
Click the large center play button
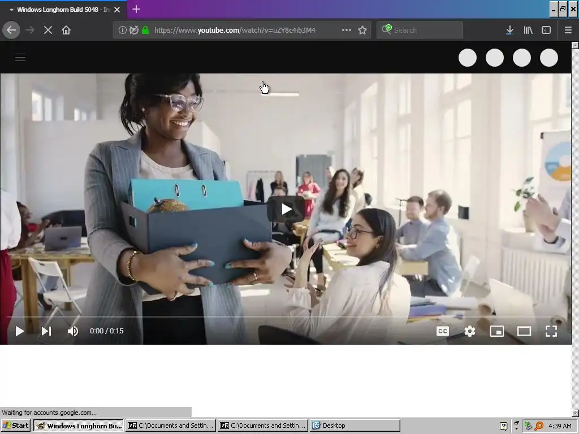(286, 209)
